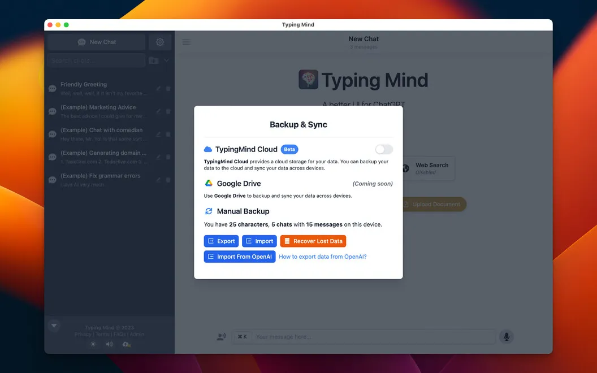Screen dimensions: 597x373
Task: Click the ⌘K shortcut badge
Action: click(242, 336)
